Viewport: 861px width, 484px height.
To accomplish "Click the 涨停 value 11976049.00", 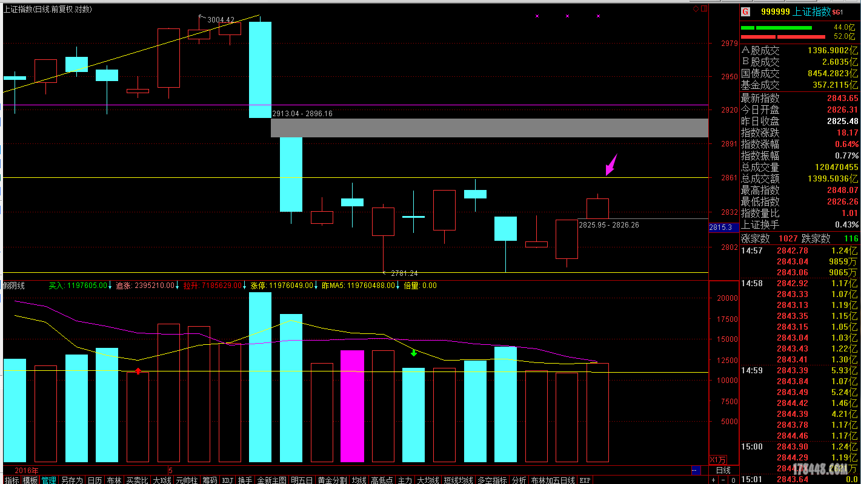I will tap(290, 286).
